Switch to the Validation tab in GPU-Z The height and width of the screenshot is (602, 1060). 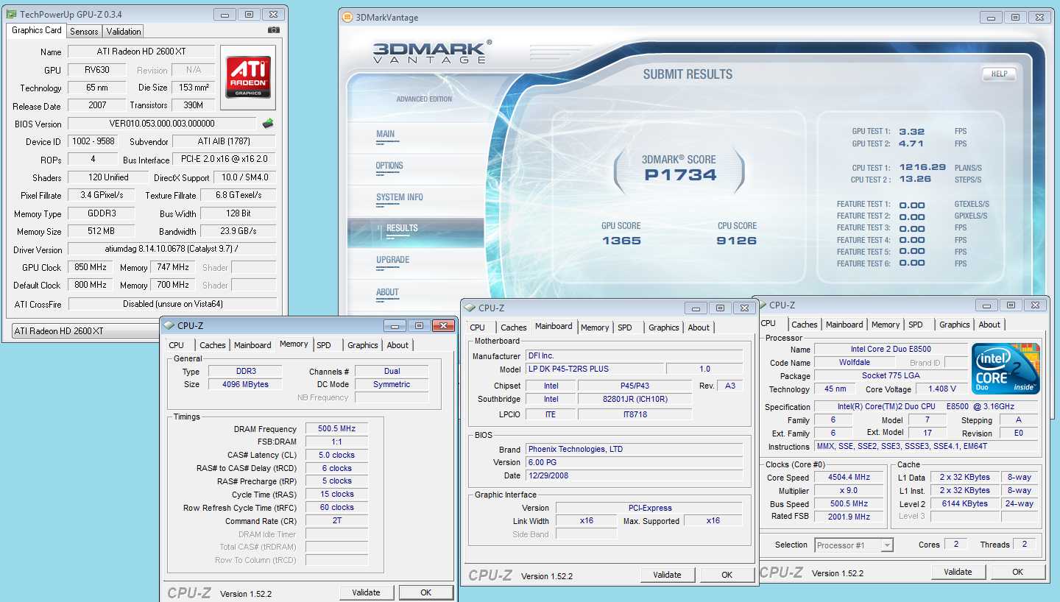pyautogui.click(x=124, y=31)
